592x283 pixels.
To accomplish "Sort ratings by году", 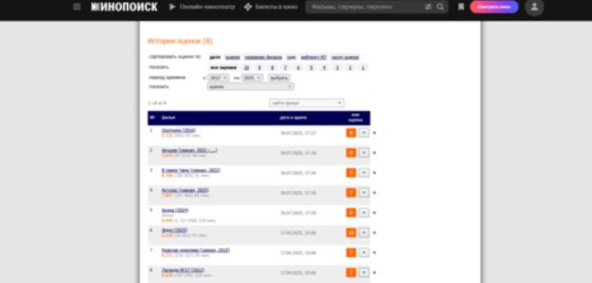I will [x=291, y=57].
